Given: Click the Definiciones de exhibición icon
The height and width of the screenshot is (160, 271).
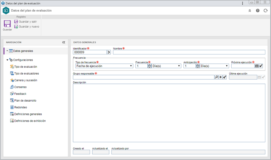Looking at the screenshot, I should tap(12, 121).
